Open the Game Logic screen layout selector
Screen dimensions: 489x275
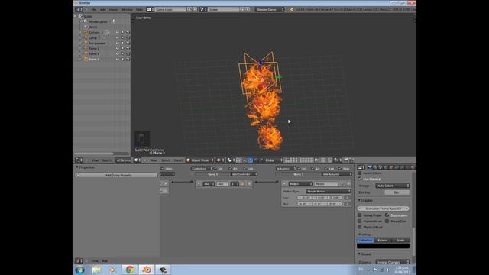(x=150, y=10)
